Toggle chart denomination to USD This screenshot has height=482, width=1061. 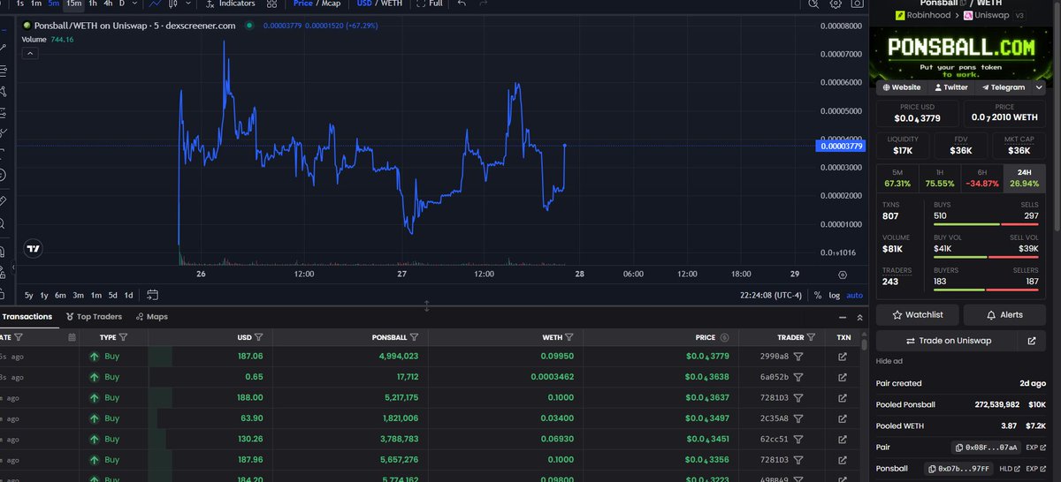pyautogui.click(x=364, y=4)
